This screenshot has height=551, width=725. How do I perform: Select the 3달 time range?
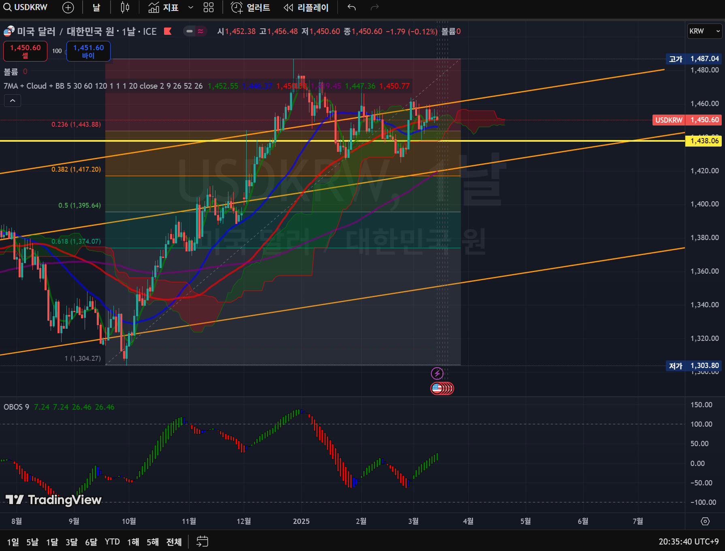pyautogui.click(x=71, y=542)
